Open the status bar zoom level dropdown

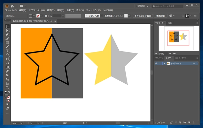pyautogui.click(x=22, y=123)
